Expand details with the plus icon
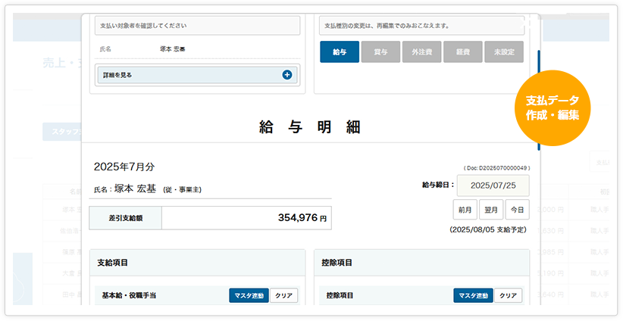This screenshot has height=321, width=623. tap(286, 75)
